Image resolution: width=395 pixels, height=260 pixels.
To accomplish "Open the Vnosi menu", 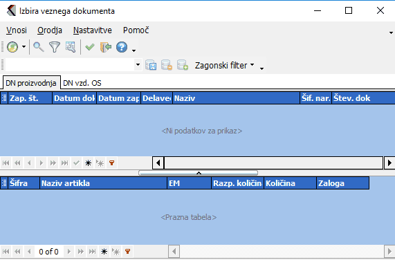I will point(17,30).
